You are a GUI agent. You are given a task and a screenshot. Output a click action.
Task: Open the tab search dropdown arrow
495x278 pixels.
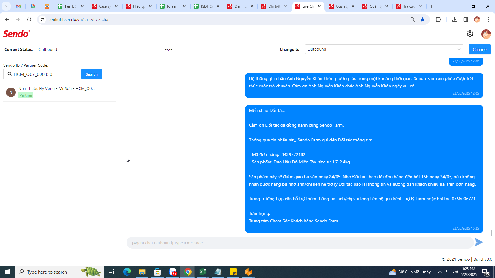pyautogui.click(x=6, y=6)
